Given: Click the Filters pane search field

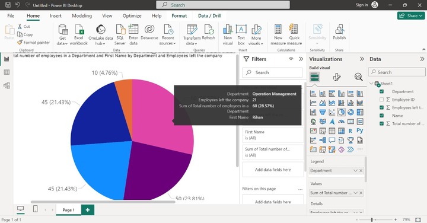Looking at the screenshot, I should pos(272,72).
